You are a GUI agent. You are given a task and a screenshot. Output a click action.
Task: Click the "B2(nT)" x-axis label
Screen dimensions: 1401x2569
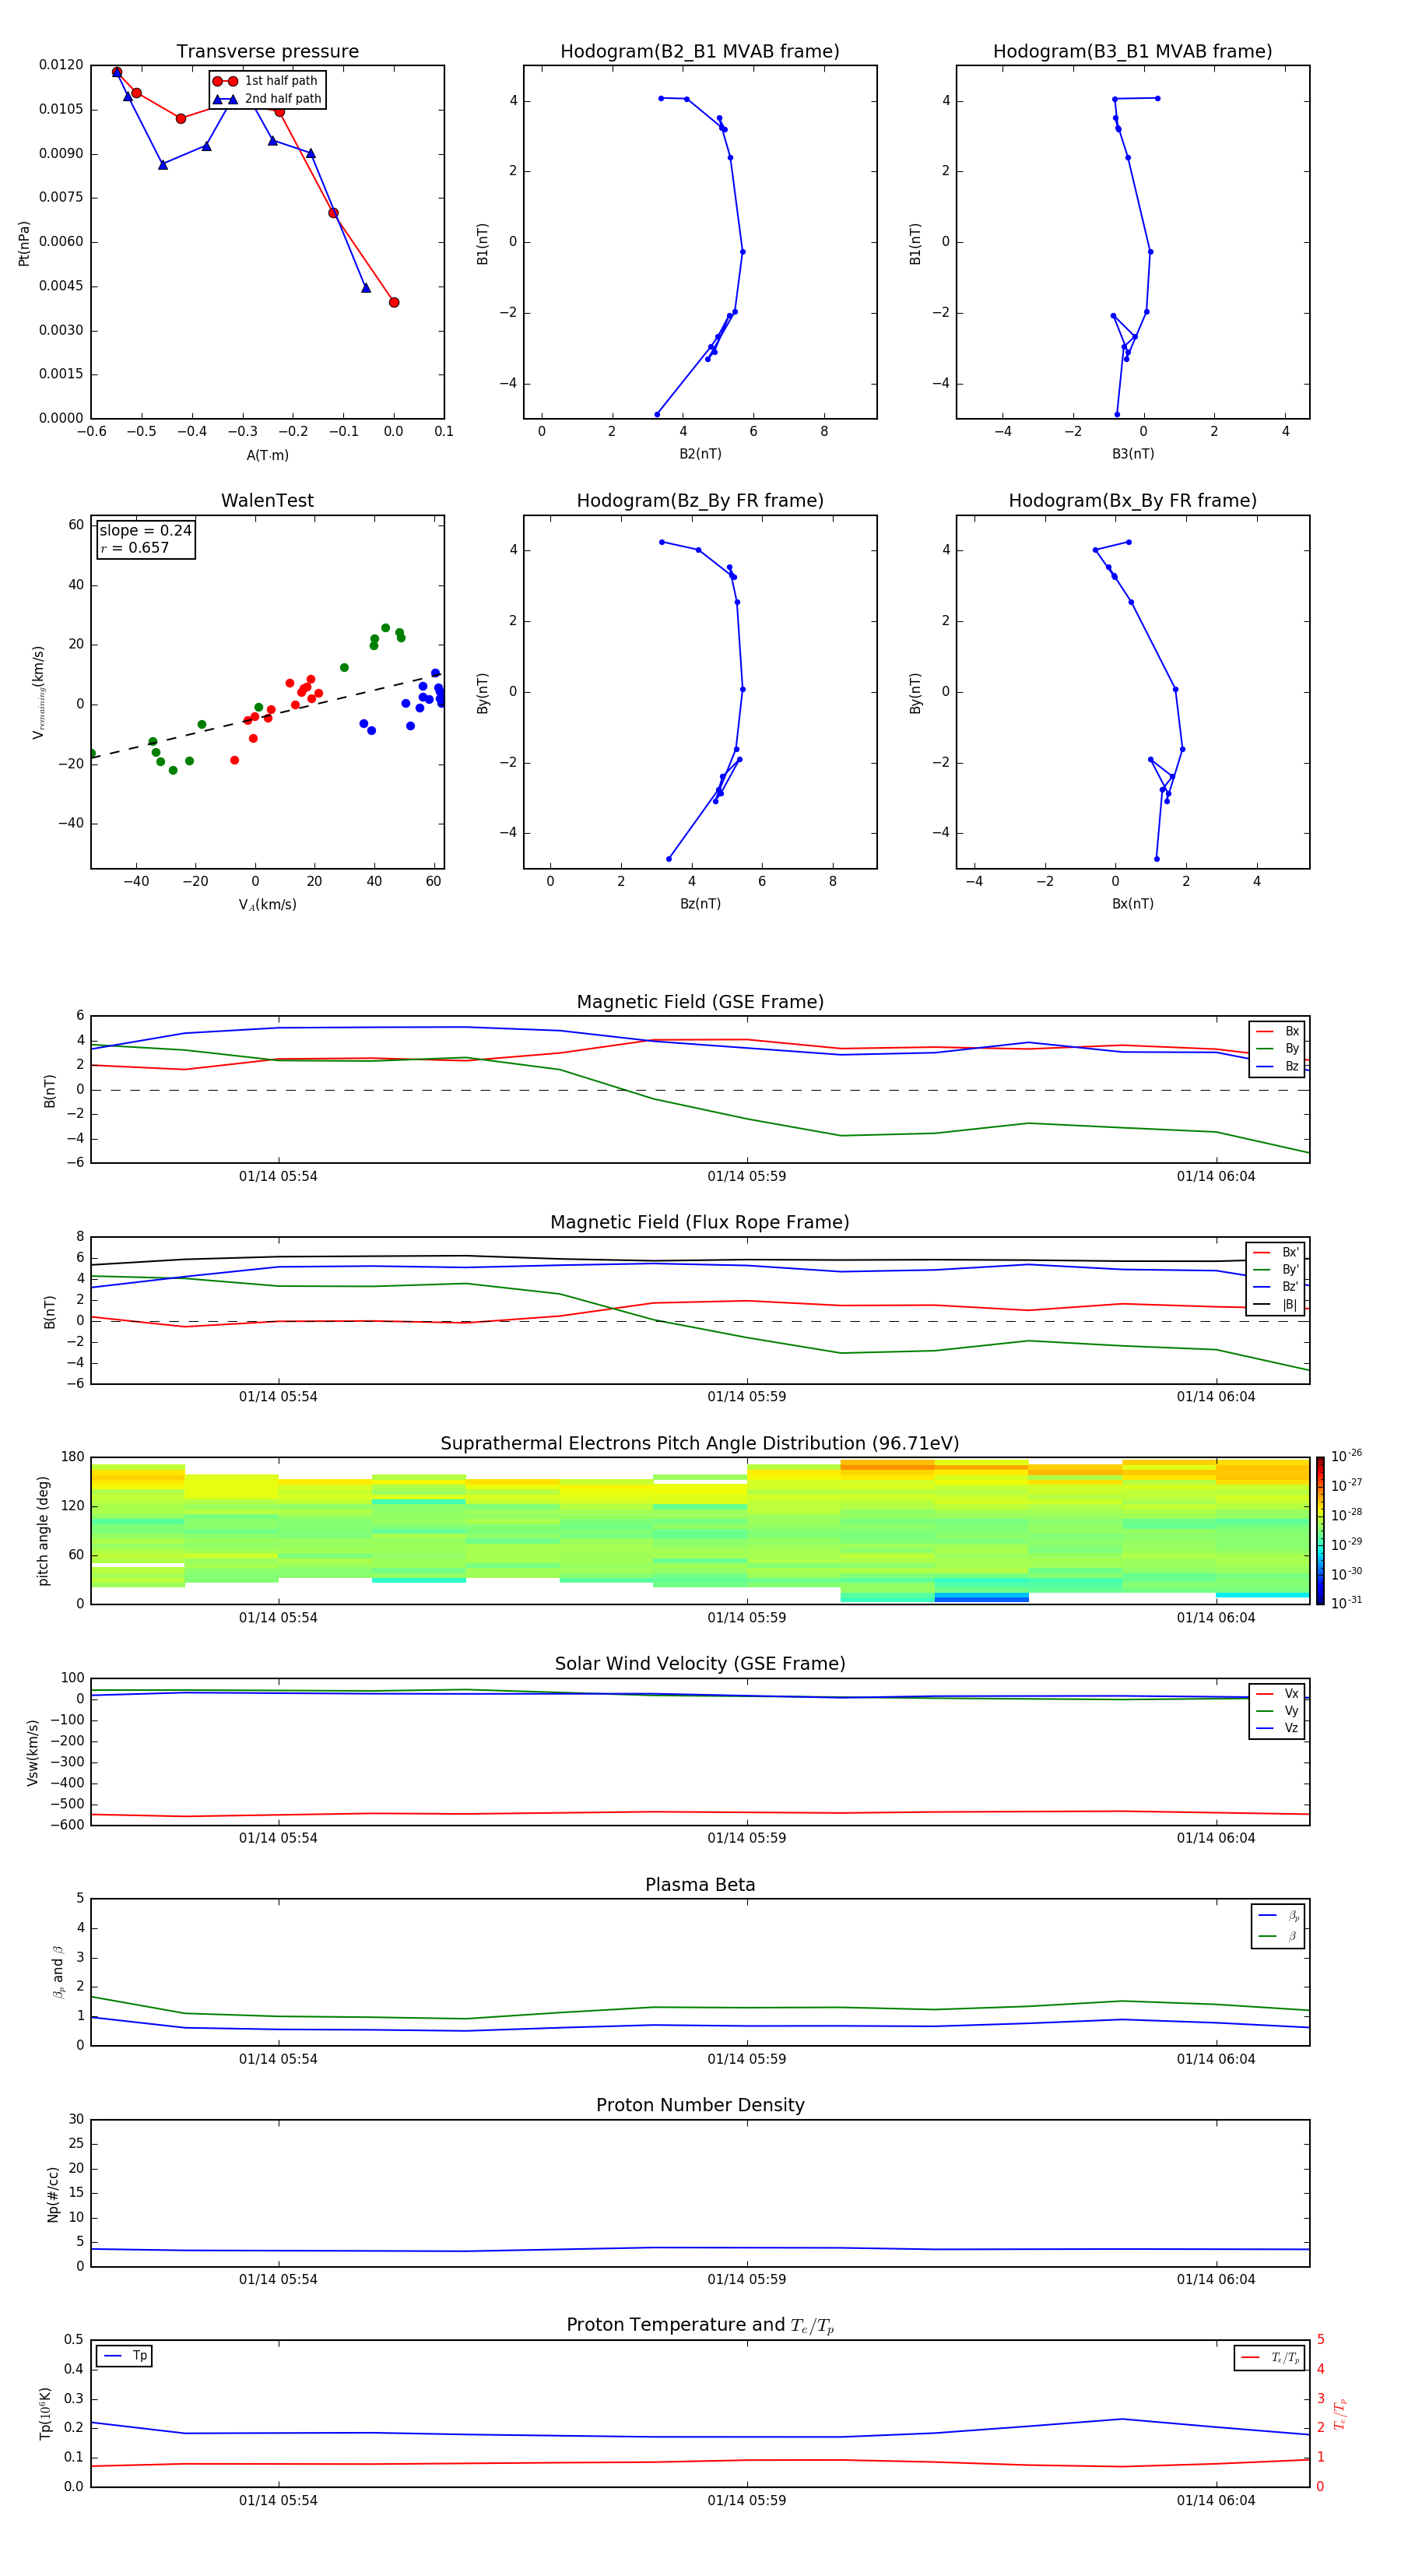[700, 454]
